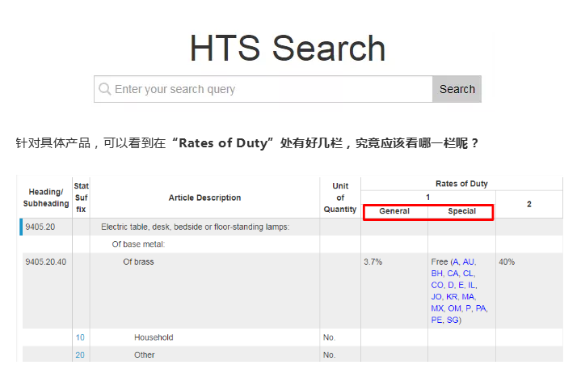
Task: Click the SG country code link
Action: (x=453, y=320)
